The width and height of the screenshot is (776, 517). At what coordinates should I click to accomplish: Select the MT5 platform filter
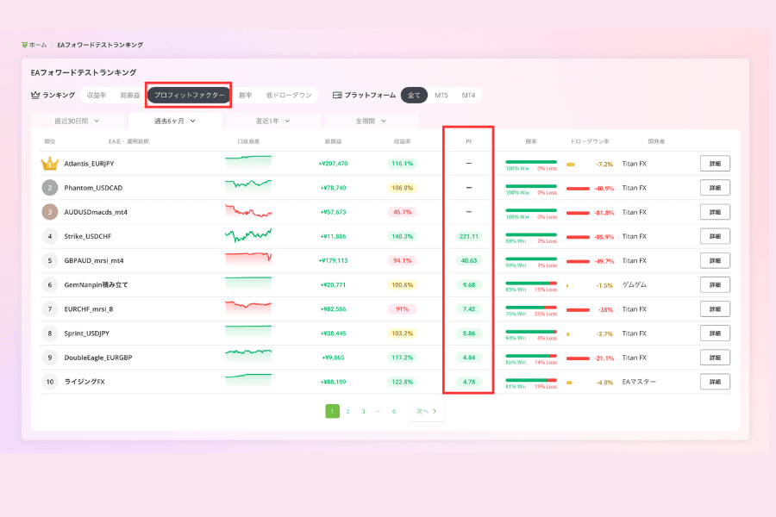pos(441,95)
